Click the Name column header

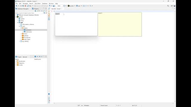coord(17,59)
